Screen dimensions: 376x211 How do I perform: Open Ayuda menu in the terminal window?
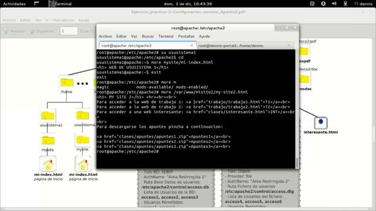tap(204, 36)
